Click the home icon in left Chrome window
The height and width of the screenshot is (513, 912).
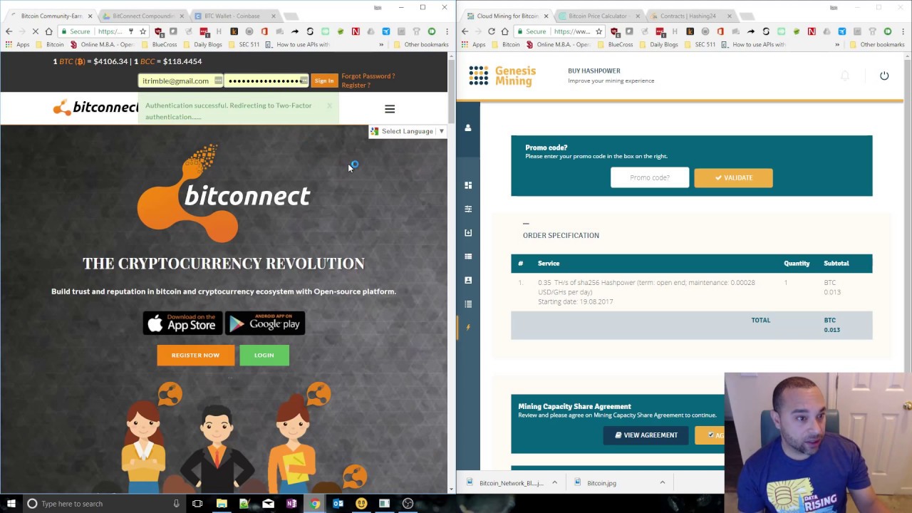48,31
